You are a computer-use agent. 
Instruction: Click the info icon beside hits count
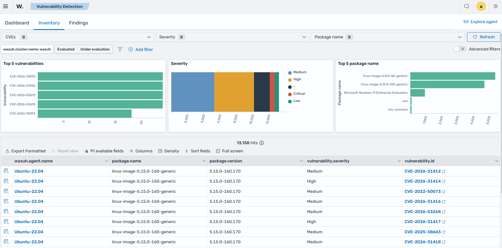point(262,143)
